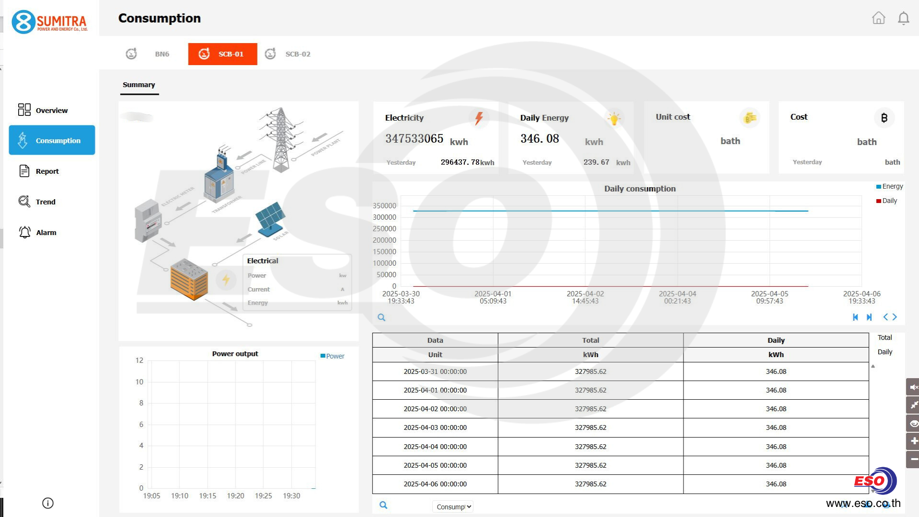
Task: Toggle Power legend on Power output chart
Action: tap(332, 356)
